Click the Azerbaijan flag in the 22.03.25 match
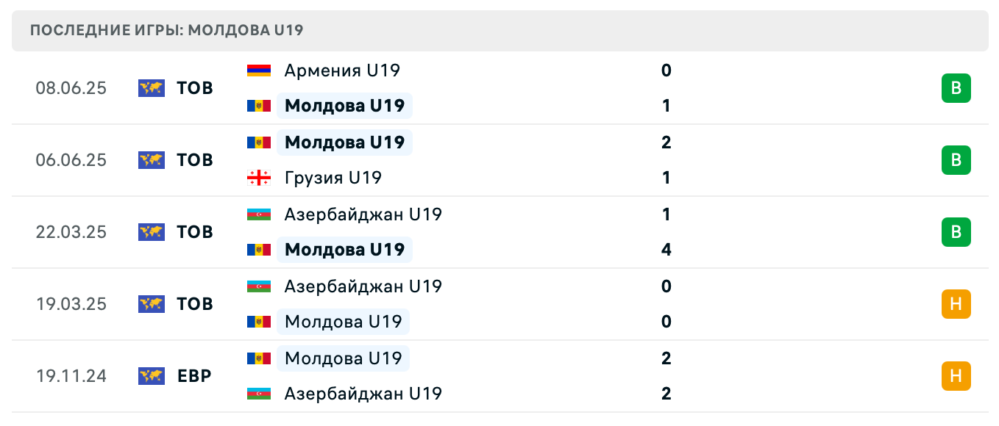Viewport: 999px width, 426px height. point(259,214)
